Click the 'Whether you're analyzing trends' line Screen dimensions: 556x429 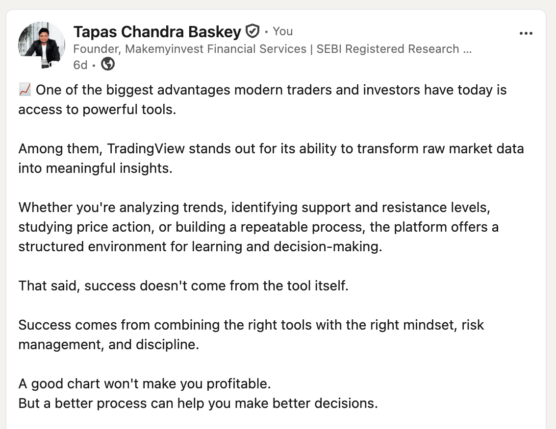click(254, 207)
